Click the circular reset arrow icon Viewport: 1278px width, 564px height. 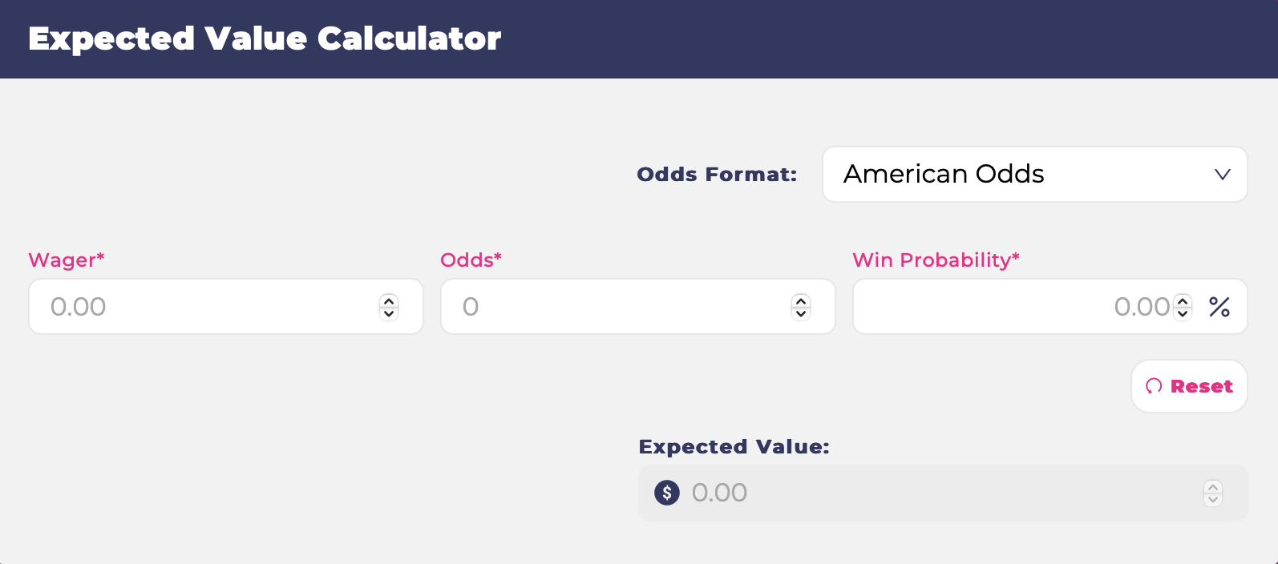pyautogui.click(x=1155, y=386)
